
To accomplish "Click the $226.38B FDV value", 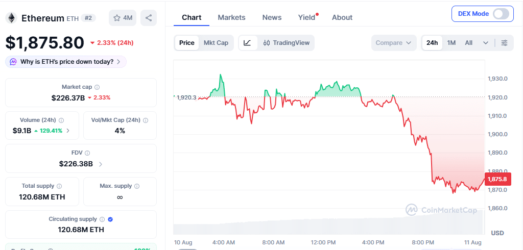I will point(76,164).
